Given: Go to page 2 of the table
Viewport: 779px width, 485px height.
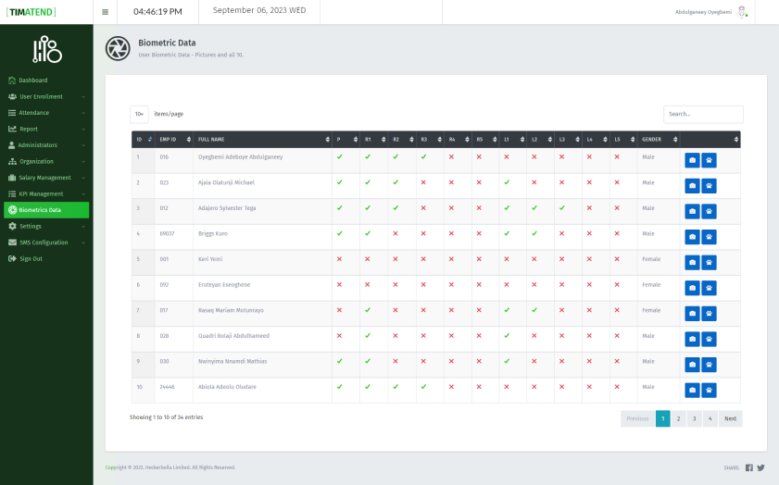Looking at the screenshot, I should pos(678,418).
